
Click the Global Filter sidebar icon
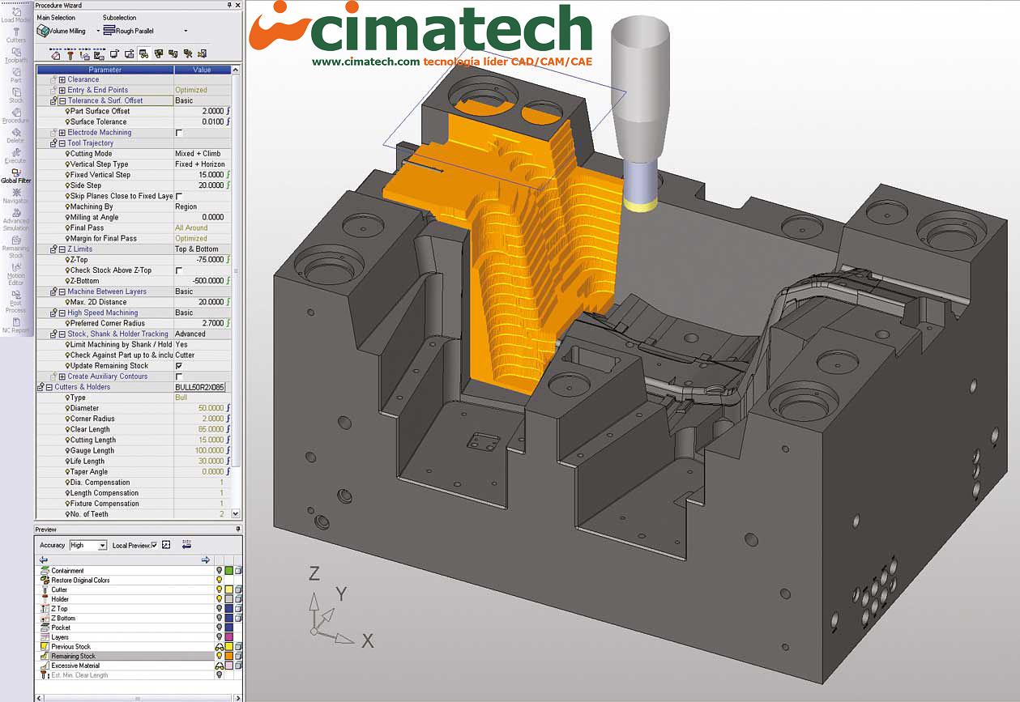(15, 175)
